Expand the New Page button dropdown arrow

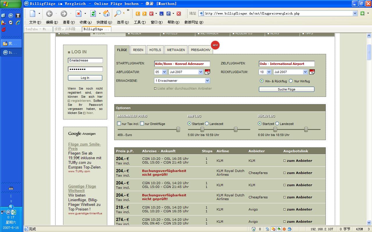pos(39,14)
